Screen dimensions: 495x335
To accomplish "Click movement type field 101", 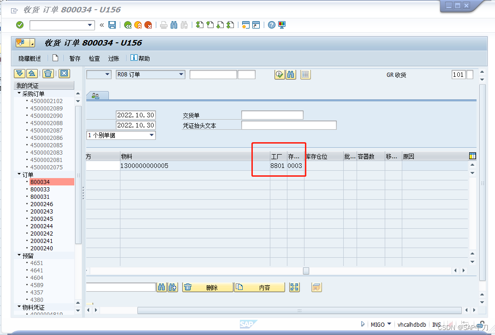I will (x=459, y=75).
